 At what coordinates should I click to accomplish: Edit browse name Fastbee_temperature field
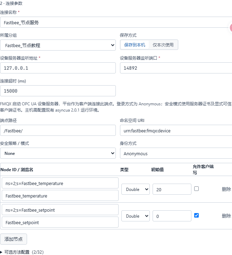(60, 195)
